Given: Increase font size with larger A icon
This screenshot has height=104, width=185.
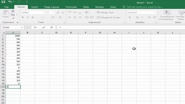Looking at the screenshot, I should [x=58, y=12].
